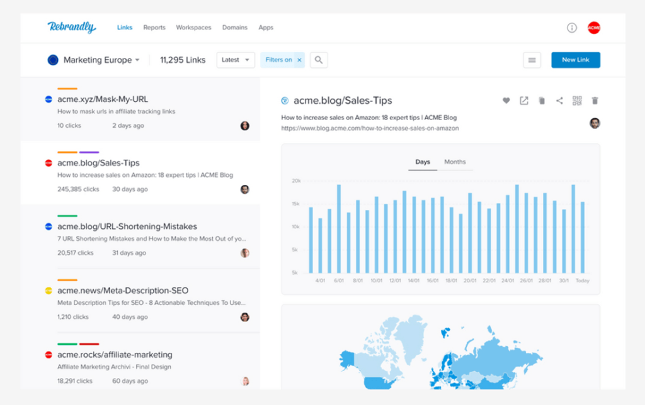Image resolution: width=645 pixels, height=405 pixels.
Task: Switch chart to Months view
Action: (455, 162)
